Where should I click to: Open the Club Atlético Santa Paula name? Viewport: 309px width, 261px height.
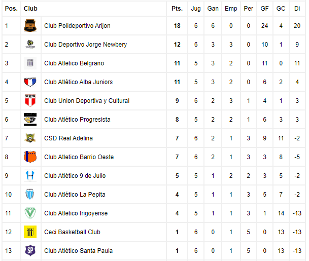(79, 251)
